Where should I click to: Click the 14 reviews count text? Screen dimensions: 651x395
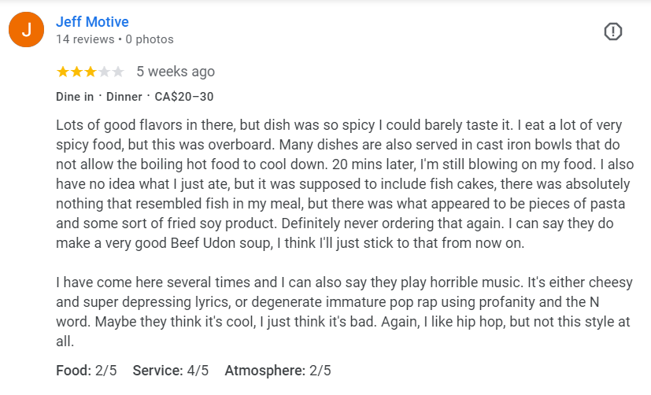[x=85, y=39]
